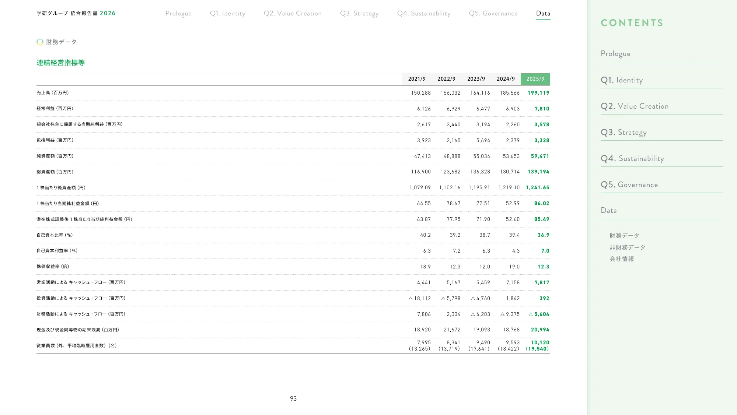
Task: Click the 150,288 sales value for 2021/9
Action: coord(421,93)
